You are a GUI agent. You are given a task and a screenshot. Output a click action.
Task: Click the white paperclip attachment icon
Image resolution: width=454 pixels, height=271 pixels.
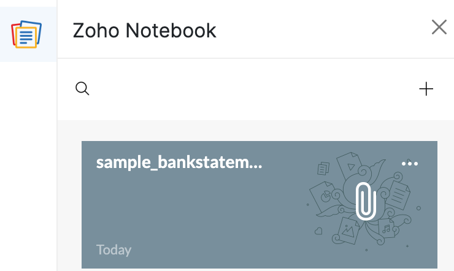(x=366, y=199)
